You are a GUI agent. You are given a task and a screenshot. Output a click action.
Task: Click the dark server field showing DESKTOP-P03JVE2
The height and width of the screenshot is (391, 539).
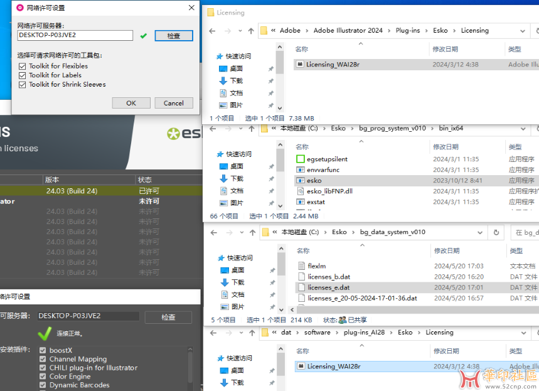point(88,316)
